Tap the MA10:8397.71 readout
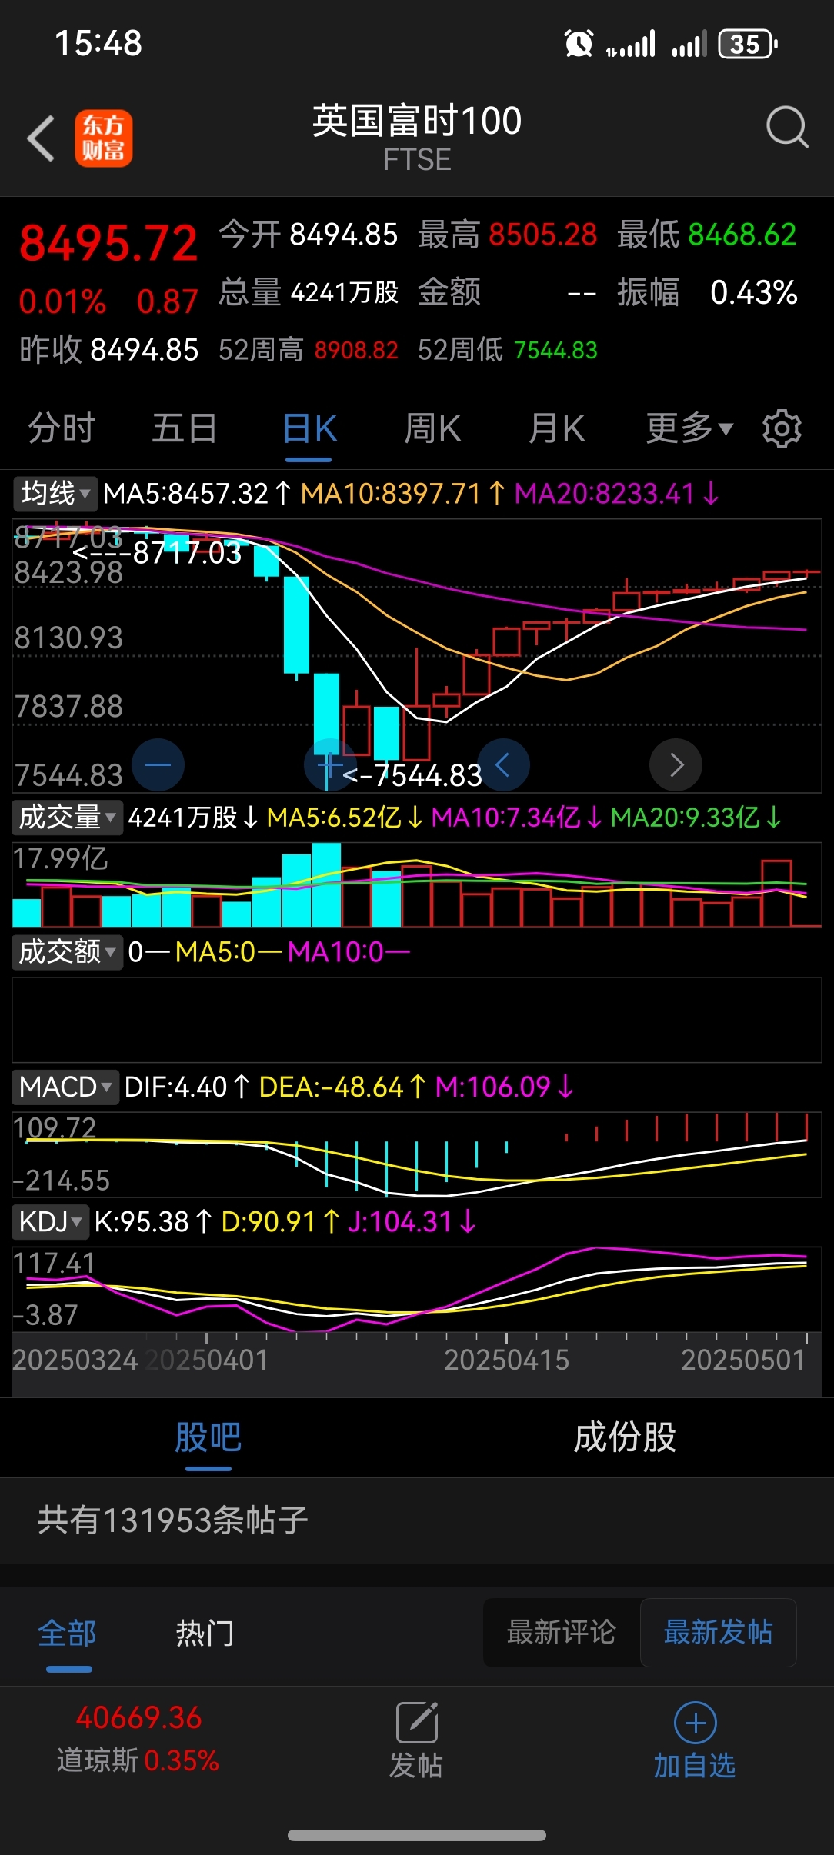This screenshot has height=1855, width=834. 403,493
